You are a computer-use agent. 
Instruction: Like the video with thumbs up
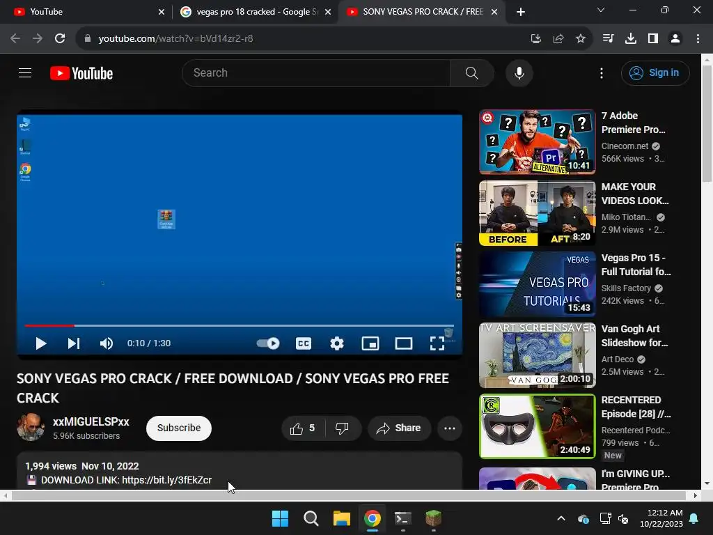[303, 428]
